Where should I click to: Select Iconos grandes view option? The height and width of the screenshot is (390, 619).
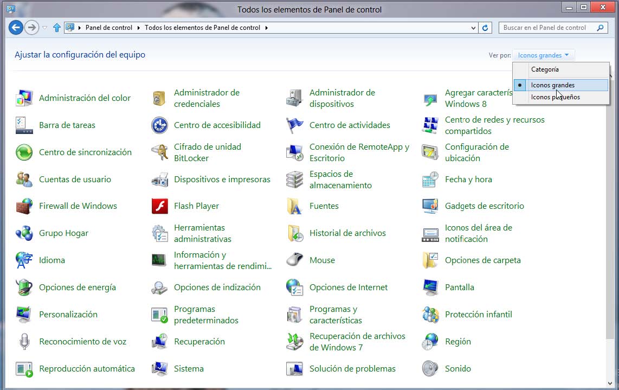(x=560, y=85)
